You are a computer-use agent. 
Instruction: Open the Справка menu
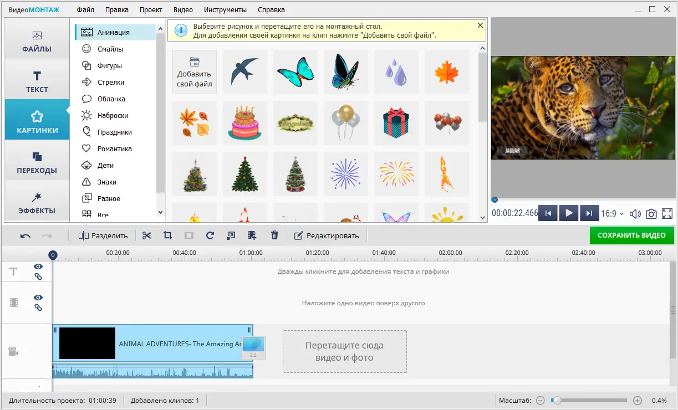(272, 9)
